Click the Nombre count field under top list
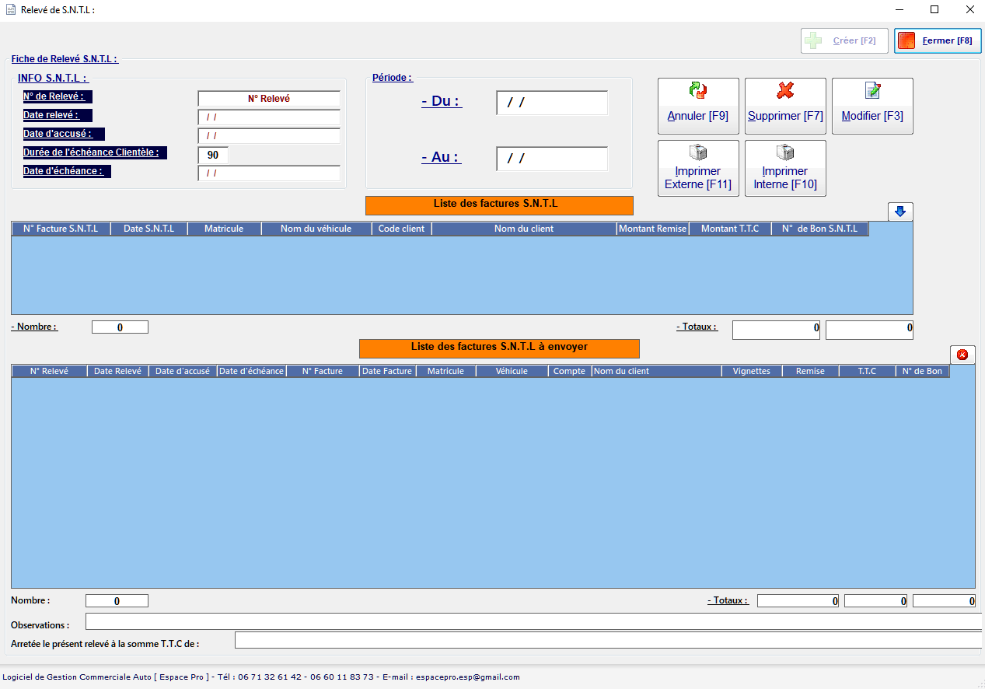This screenshot has width=985, height=689. (x=120, y=327)
